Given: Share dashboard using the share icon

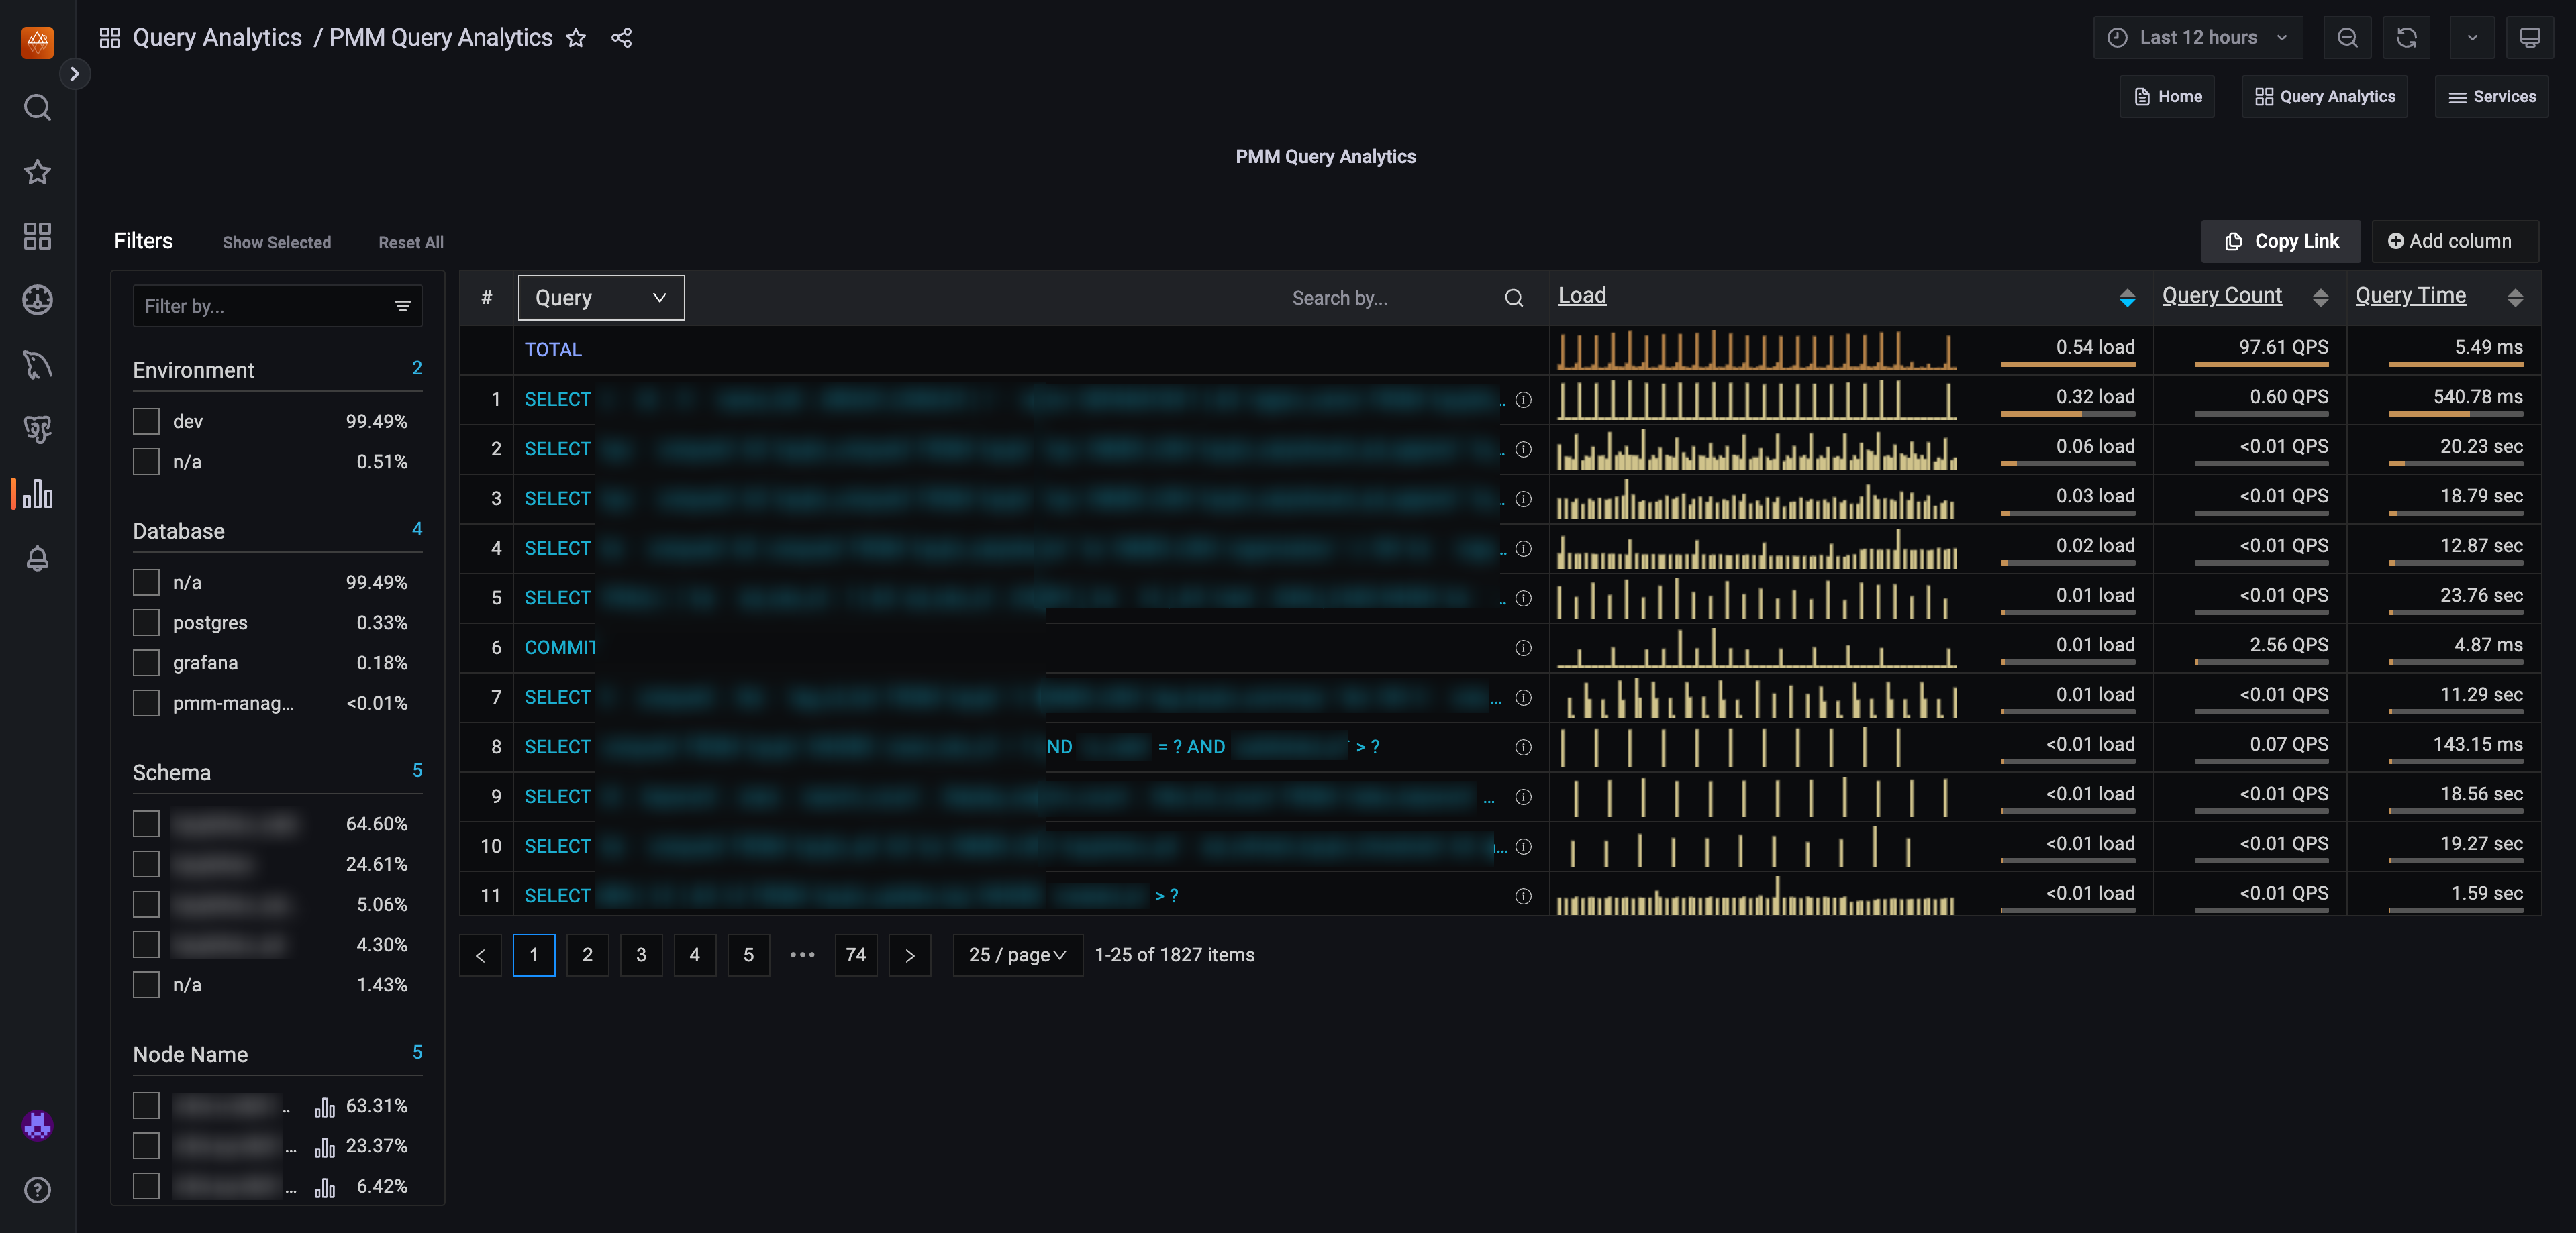Looking at the screenshot, I should (622, 38).
